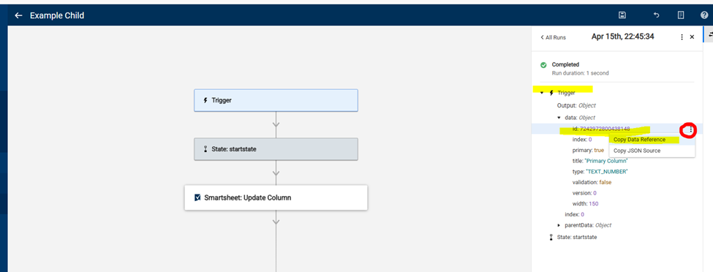Go back using the header arrow
The image size is (713, 272).
pyautogui.click(x=18, y=15)
